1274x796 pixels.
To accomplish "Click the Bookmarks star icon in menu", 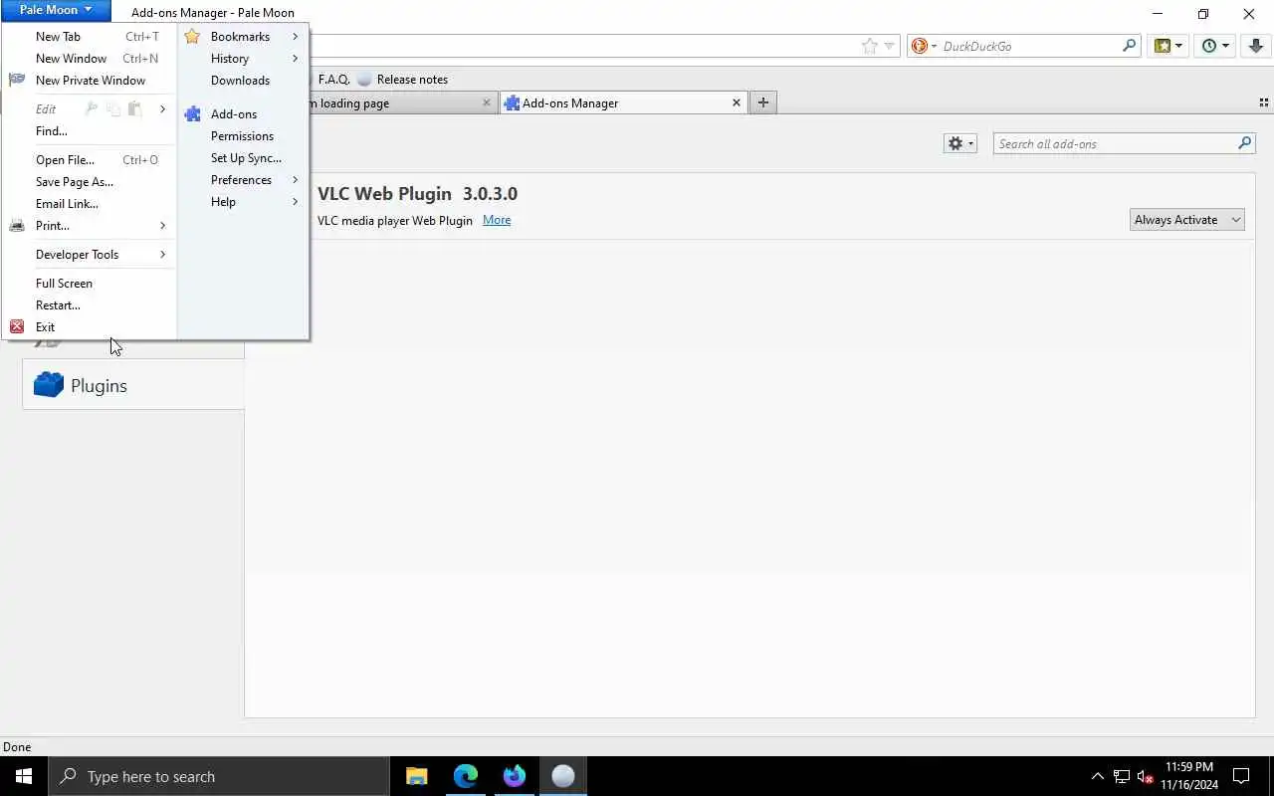I will pyautogui.click(x=192, y=37).
